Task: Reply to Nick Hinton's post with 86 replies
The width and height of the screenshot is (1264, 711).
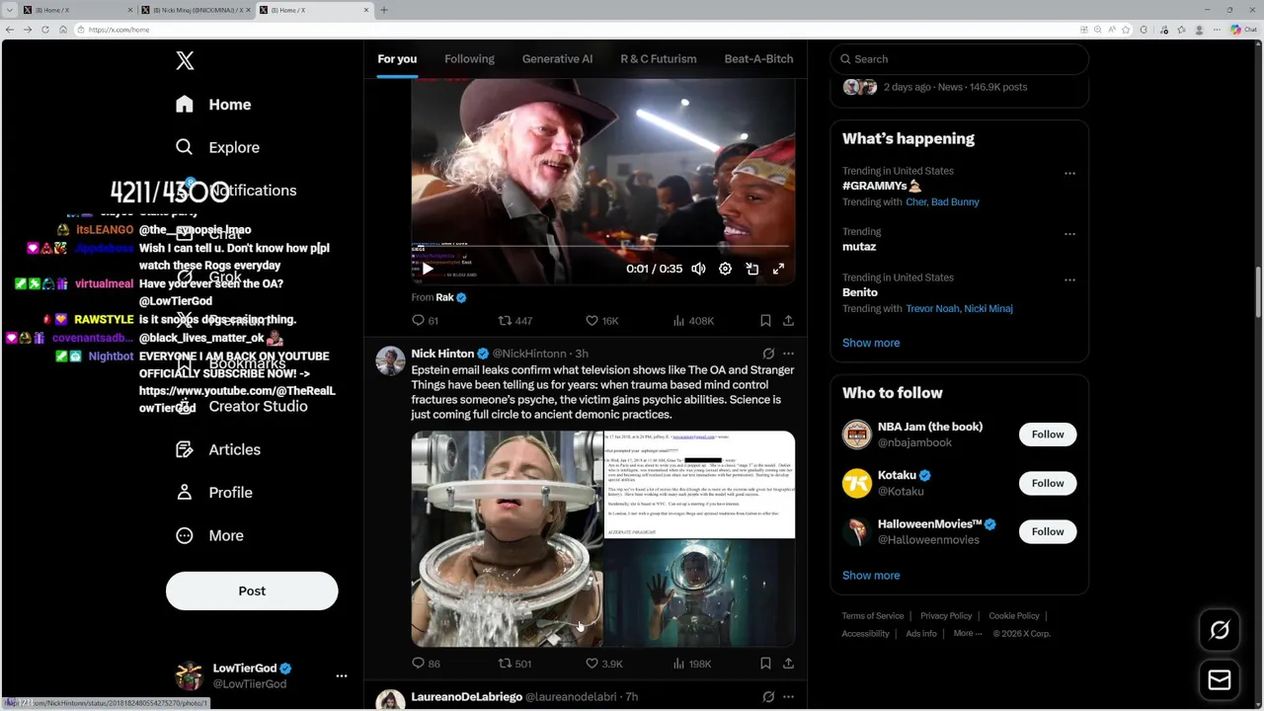Action: click(427, 664)
